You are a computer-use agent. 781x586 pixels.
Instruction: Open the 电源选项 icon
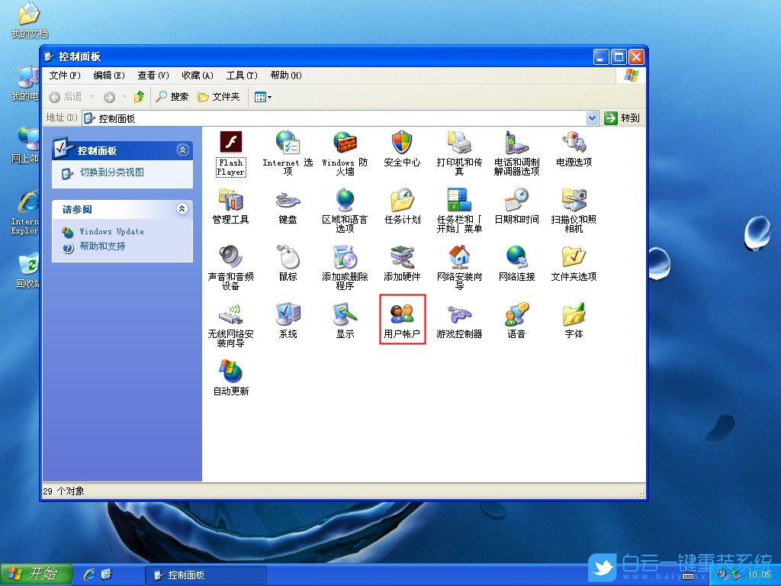click(x=573, y=145)
